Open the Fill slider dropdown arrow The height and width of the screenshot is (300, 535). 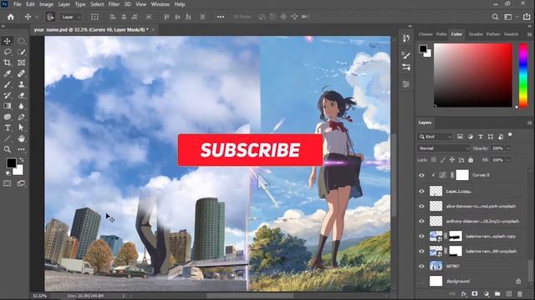click(x=508, y=160)
